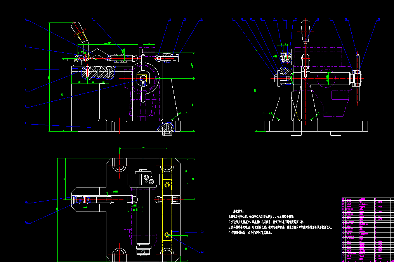Click balloon number 13 above the side view
The image size is (394, 262).
point(251,19)
